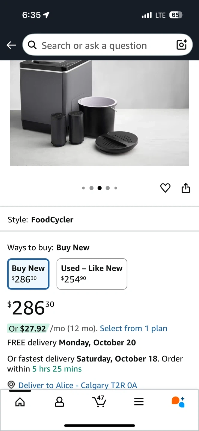
Task: Select the Used – Like New option
Action: pyautogui.click(x=92, y=274)
